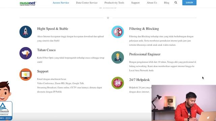Click the Tahan Cuaca heading

tap(46, 50)
